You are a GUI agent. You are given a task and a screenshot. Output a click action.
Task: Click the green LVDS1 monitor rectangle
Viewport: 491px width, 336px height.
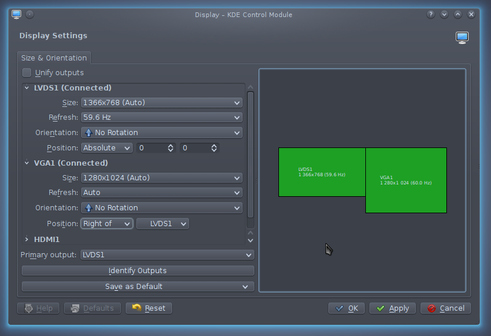(322, 172)
